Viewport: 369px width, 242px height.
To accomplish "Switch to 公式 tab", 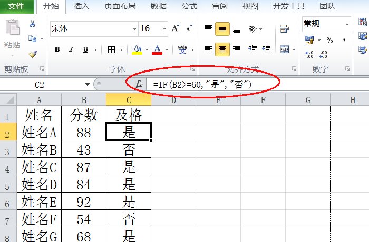I will tap(189, 6).
